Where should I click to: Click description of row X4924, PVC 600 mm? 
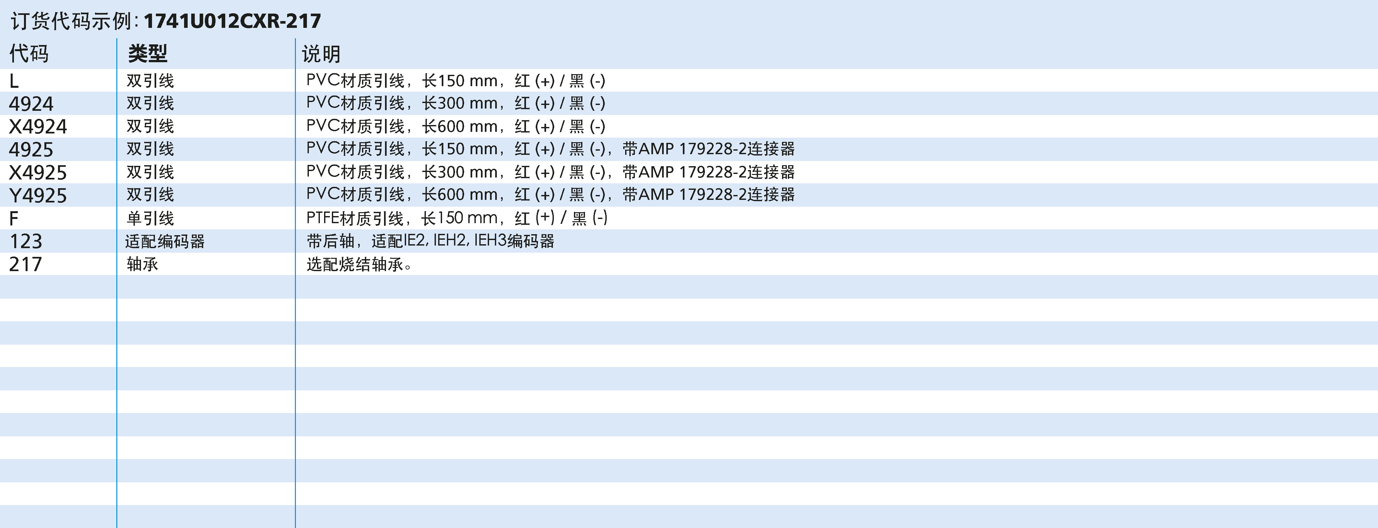(x=456, y=126)
